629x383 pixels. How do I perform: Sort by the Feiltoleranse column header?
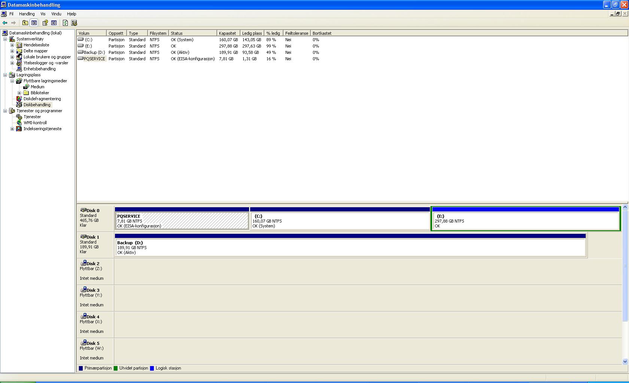coord(297,33)
